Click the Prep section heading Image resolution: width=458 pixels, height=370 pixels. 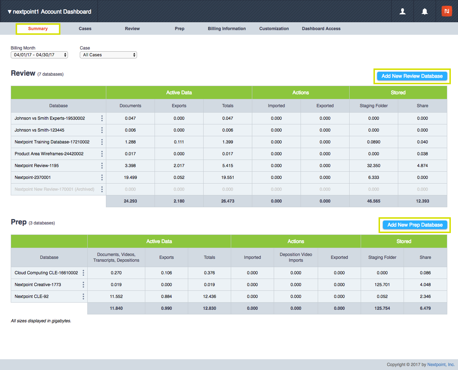(19, 222)
